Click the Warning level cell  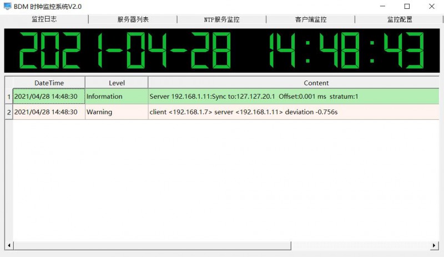coord(117,112)
